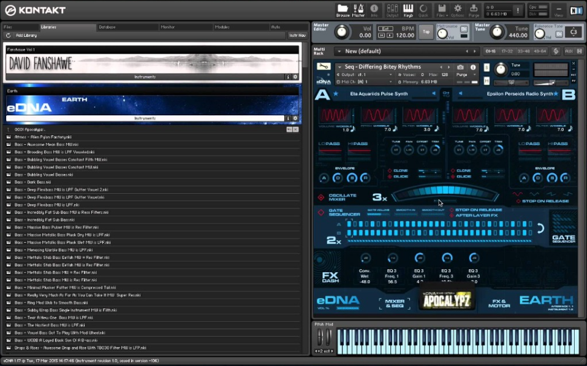Viewport: 587px width, 366px height.
Task: Click Instruments button under eDNA Earth library
Action: (x=145, y=118)
